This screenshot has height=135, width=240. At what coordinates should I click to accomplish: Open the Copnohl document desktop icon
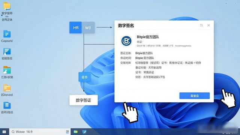click(7, 34)
